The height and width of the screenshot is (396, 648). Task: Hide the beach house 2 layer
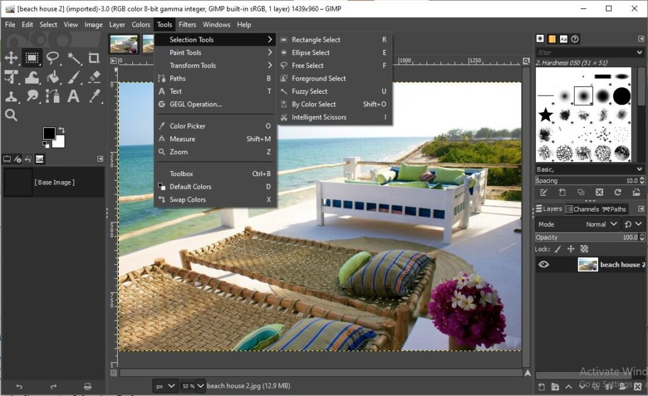pos(544,265)
